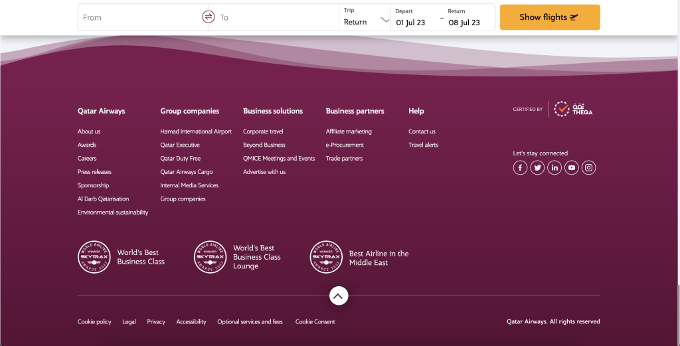Open the Careers link
The width and height of the screenshot is (680, 346).
point(87,158)
